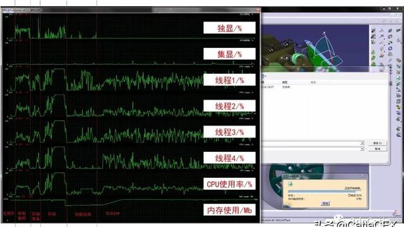Viewport: 404px width, 227px height.
Task: Open the file name dropdown arrow beside 保存
Action: coord(362,143)
